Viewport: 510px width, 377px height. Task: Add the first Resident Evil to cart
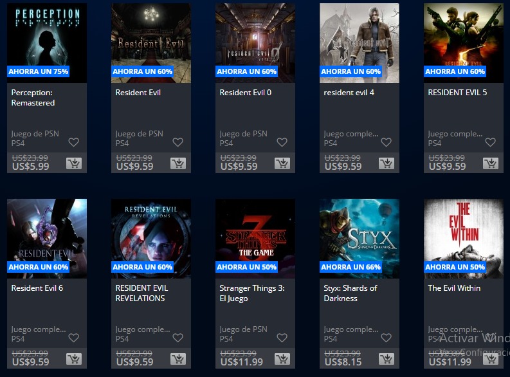point(178,163)
